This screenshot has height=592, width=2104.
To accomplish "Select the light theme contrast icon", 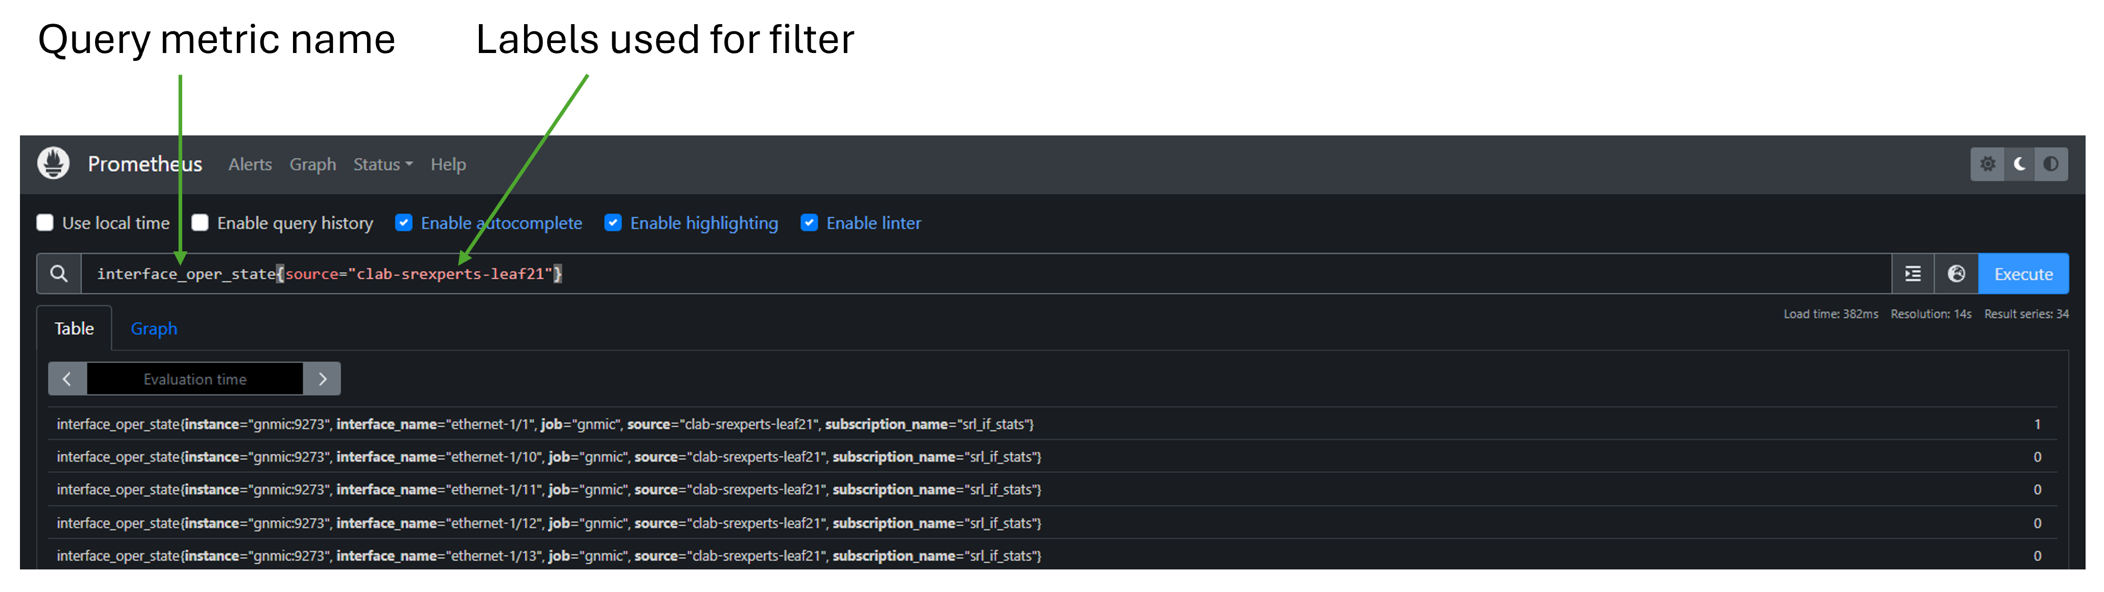I will tap(2051, 164).
